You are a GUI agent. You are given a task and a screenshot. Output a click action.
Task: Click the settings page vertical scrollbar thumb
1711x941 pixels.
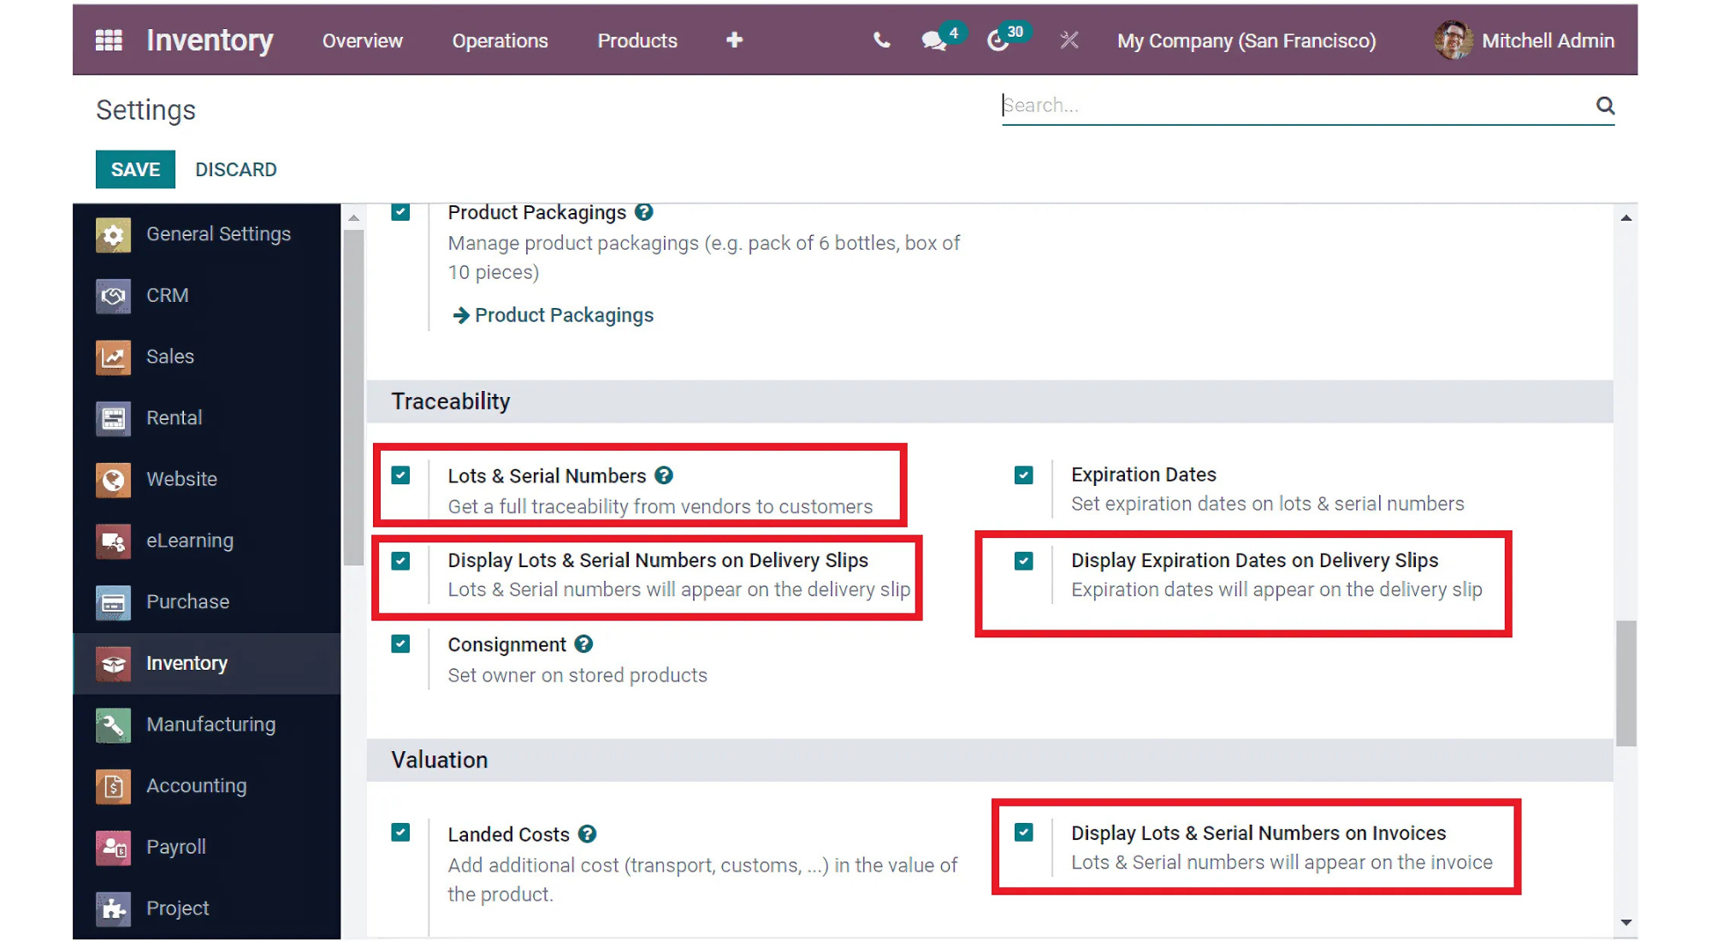(x=1625, y=684)
